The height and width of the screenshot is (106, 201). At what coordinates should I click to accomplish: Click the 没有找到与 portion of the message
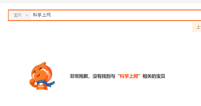(104, 76)
